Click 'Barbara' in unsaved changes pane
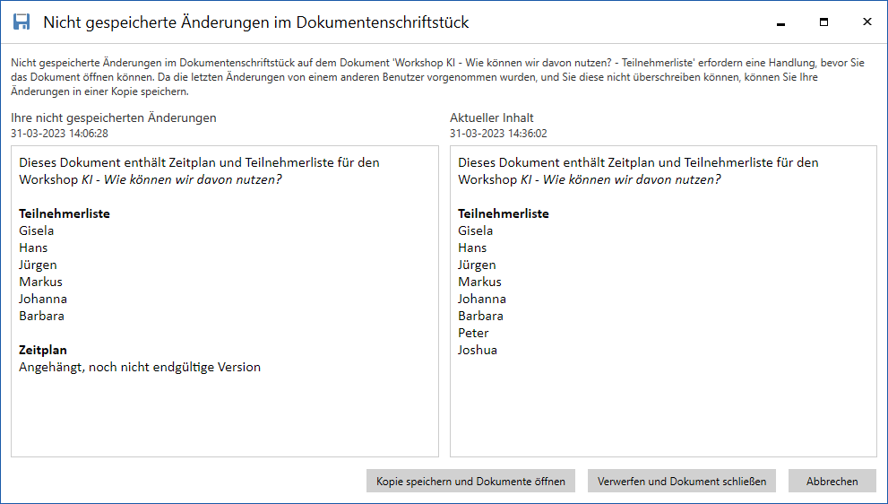Viewport: 888px width, 504px height. point(41,316)
